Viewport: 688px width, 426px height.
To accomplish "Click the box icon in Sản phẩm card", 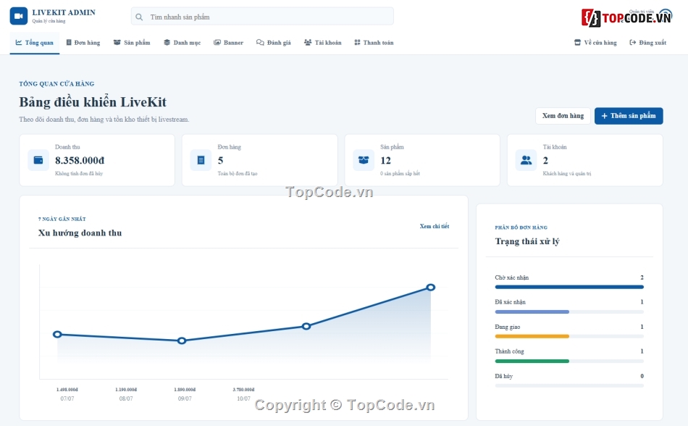I will [x=364, y=160].
